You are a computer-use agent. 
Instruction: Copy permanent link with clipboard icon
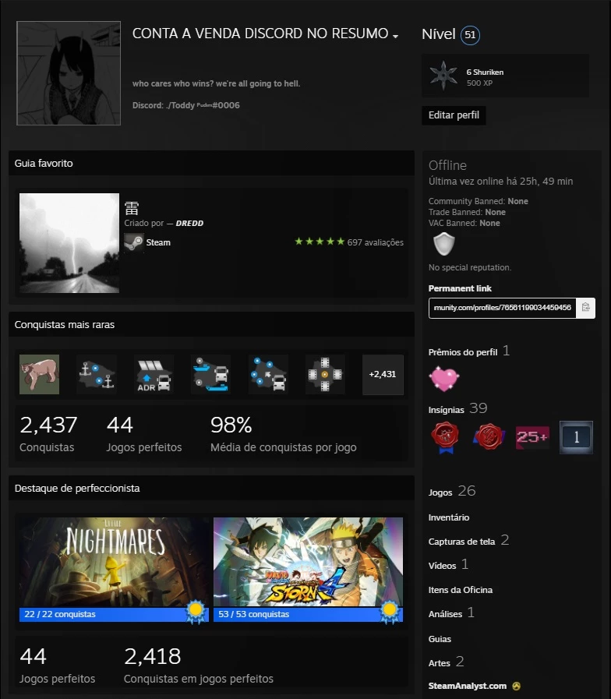585,308
